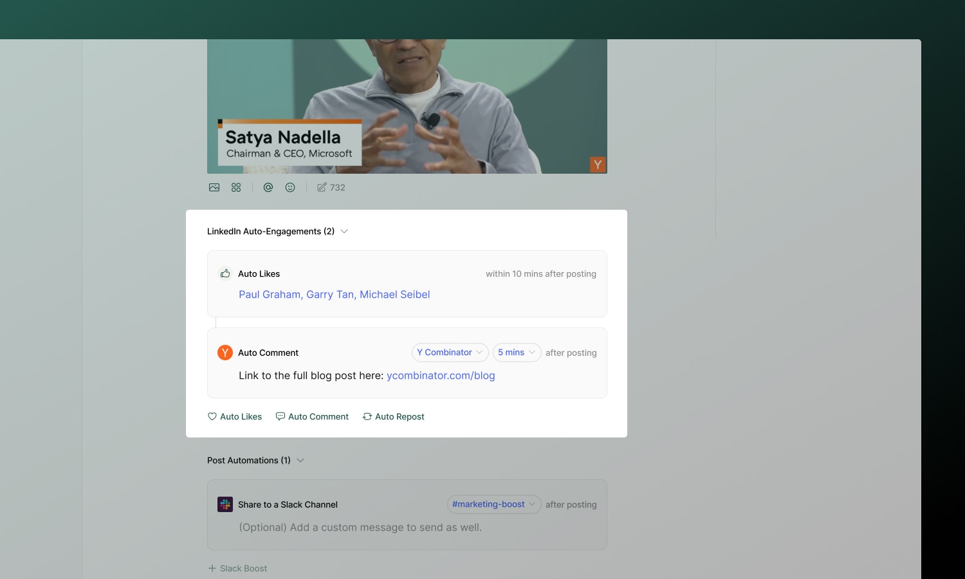Collapse the LinkedIn Auto-Engagements section
The width and height of the screenshot is (965, 579).
(x=344, y=231)
